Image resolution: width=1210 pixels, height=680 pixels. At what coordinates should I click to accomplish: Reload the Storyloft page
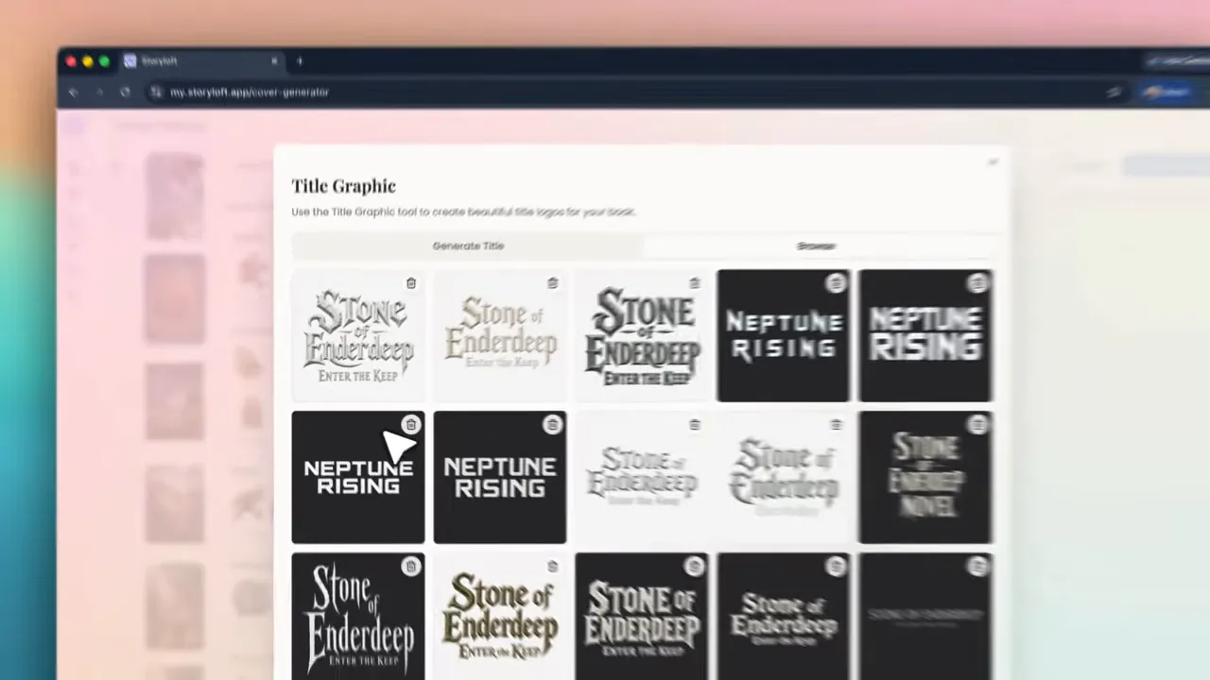pos(125,93)
